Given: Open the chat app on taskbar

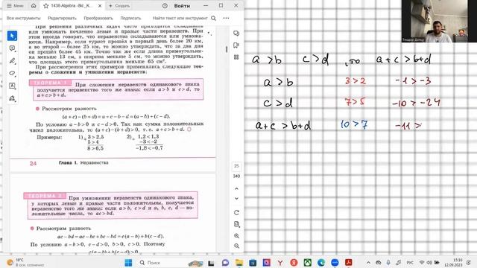Looking at the screenshot, I should pos(225,263).
